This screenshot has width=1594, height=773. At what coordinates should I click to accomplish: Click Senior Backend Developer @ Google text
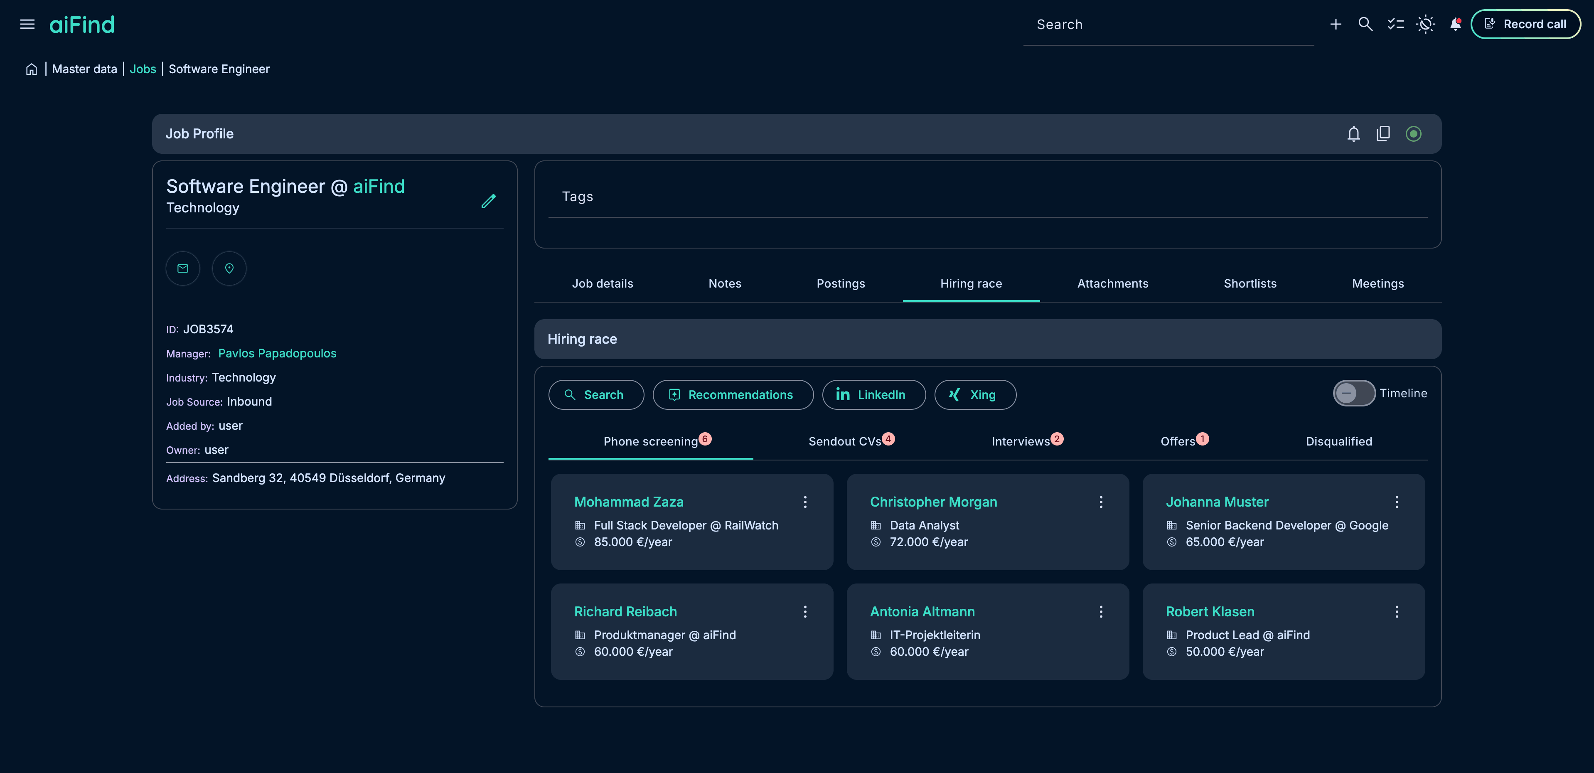coord(1287,525)
